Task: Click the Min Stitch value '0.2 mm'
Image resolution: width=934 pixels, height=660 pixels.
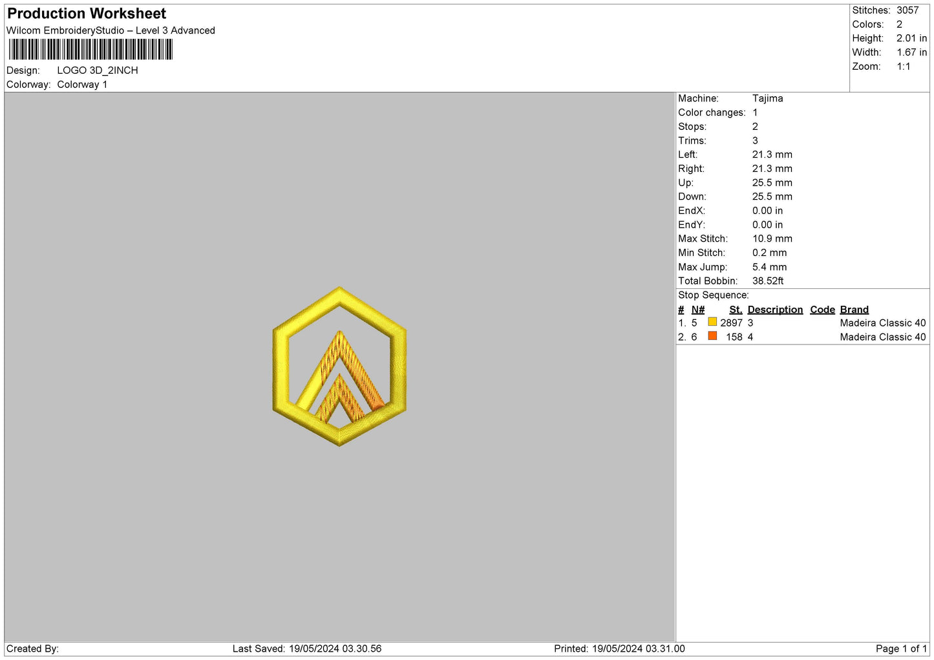Action: [769, 253]
